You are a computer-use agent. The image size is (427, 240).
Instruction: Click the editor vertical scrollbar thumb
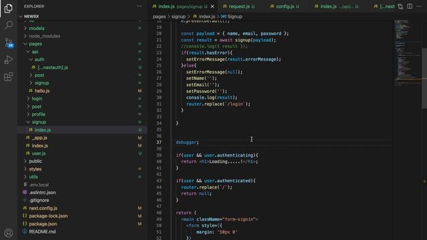click(424, 78)
